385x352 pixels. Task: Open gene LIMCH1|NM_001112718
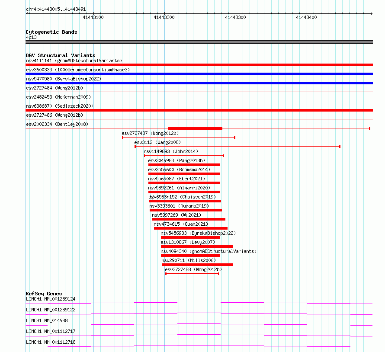pyautogui.click(x=51, y=342)
